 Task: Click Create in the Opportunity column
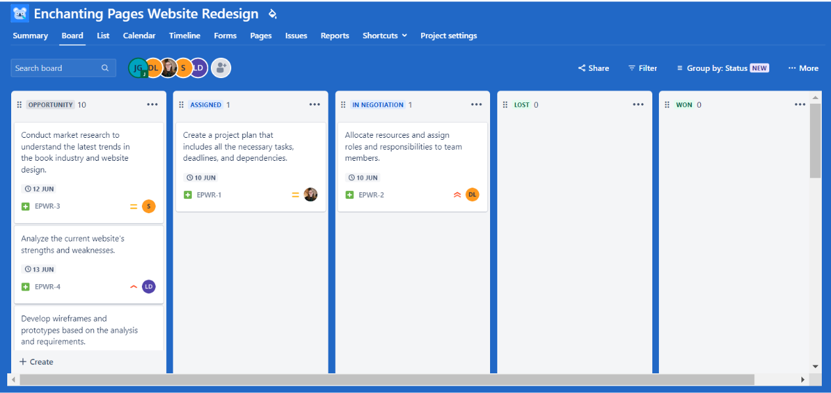[37, 362]
